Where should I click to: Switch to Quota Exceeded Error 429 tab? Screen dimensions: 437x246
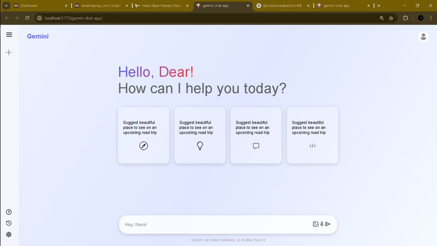pos(283,6)
